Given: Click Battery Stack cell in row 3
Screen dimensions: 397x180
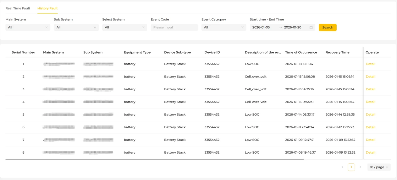Looking at the screenshot, I should (x=175, y=89).
